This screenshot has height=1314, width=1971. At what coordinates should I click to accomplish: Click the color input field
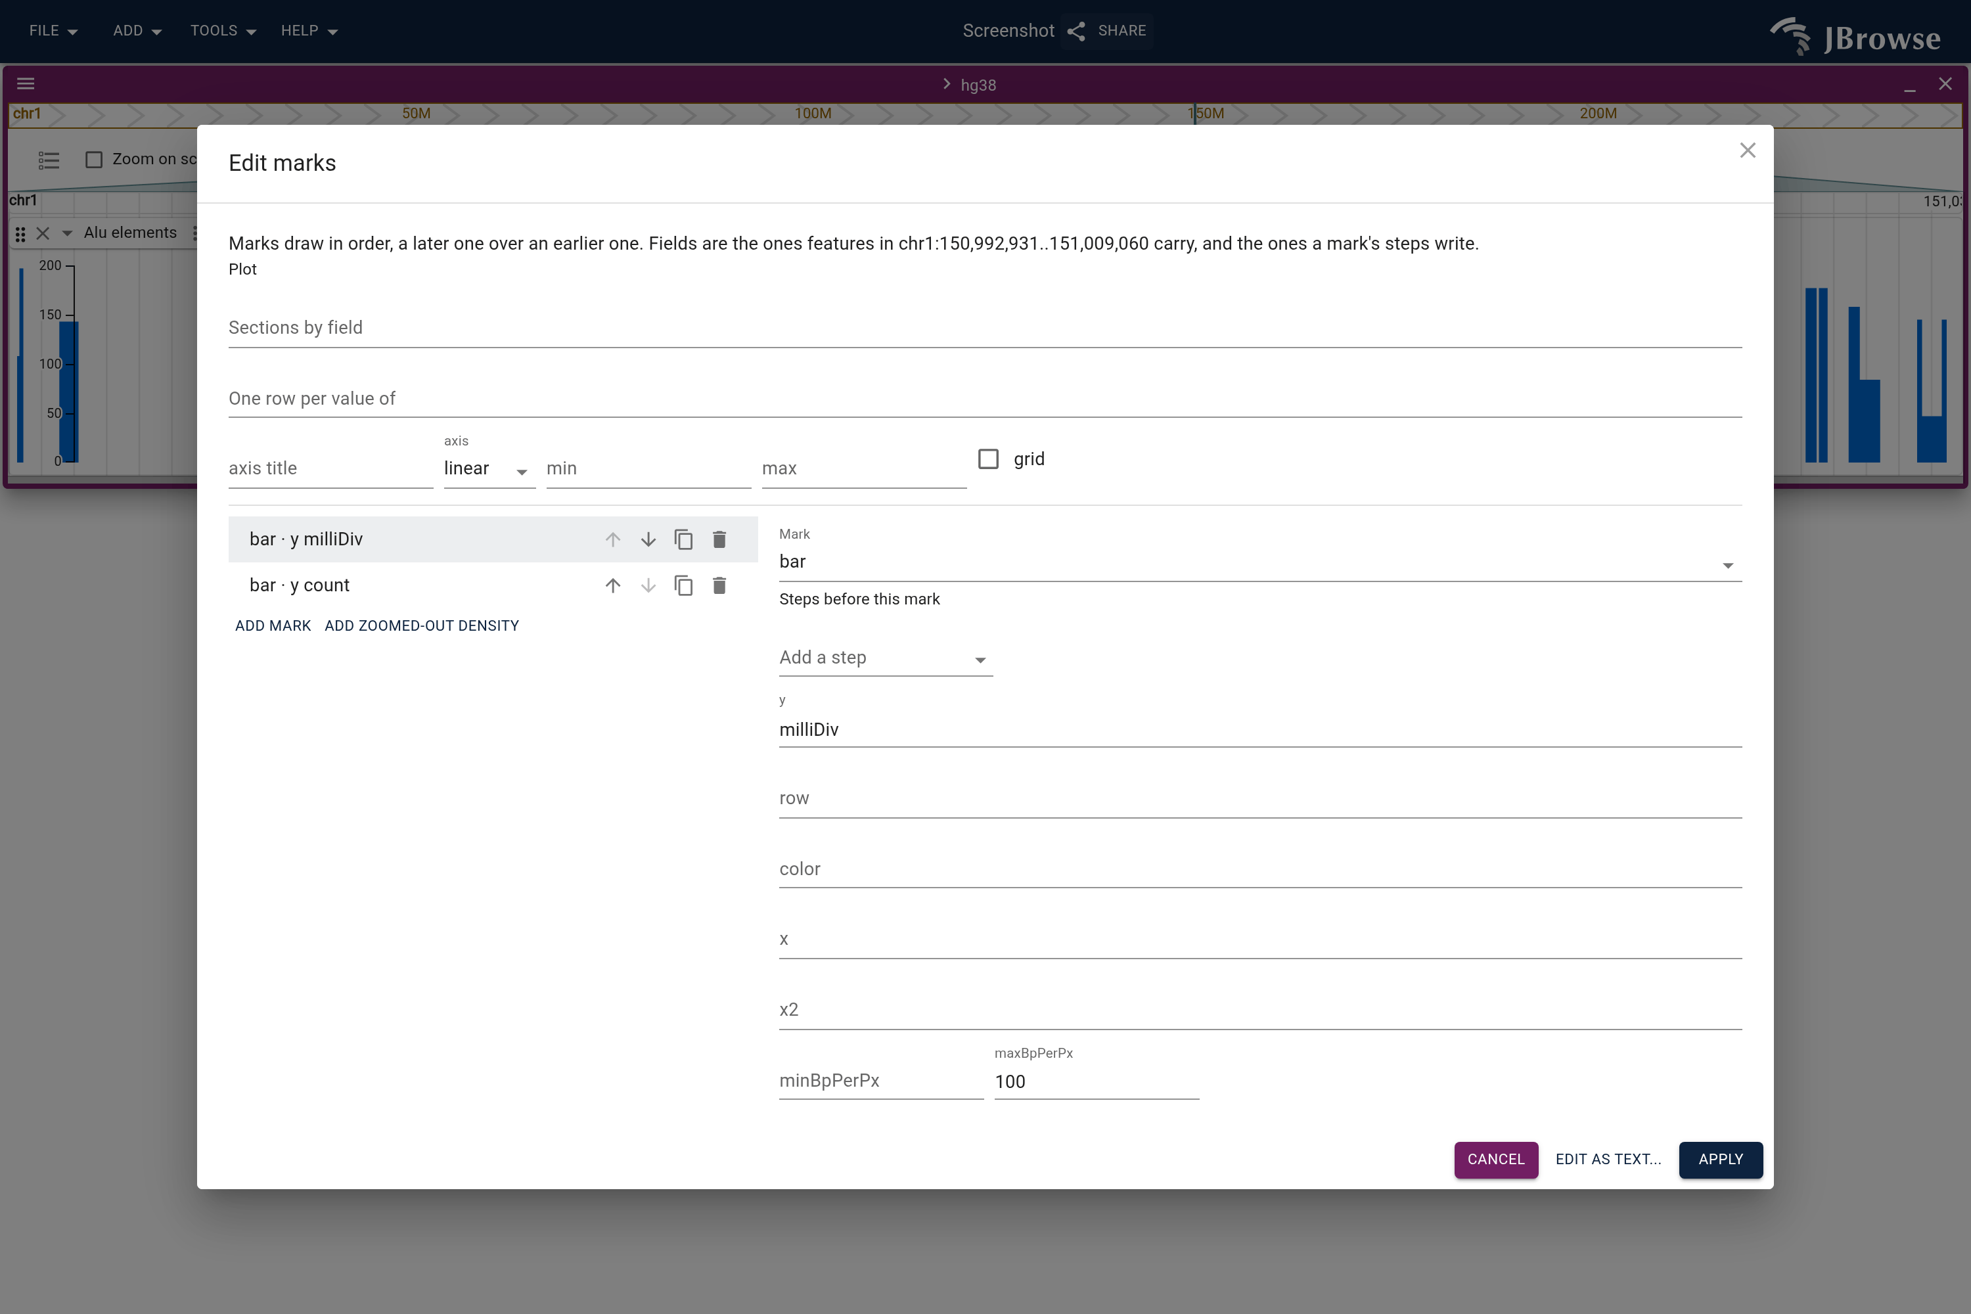[x=1259, y=869]
